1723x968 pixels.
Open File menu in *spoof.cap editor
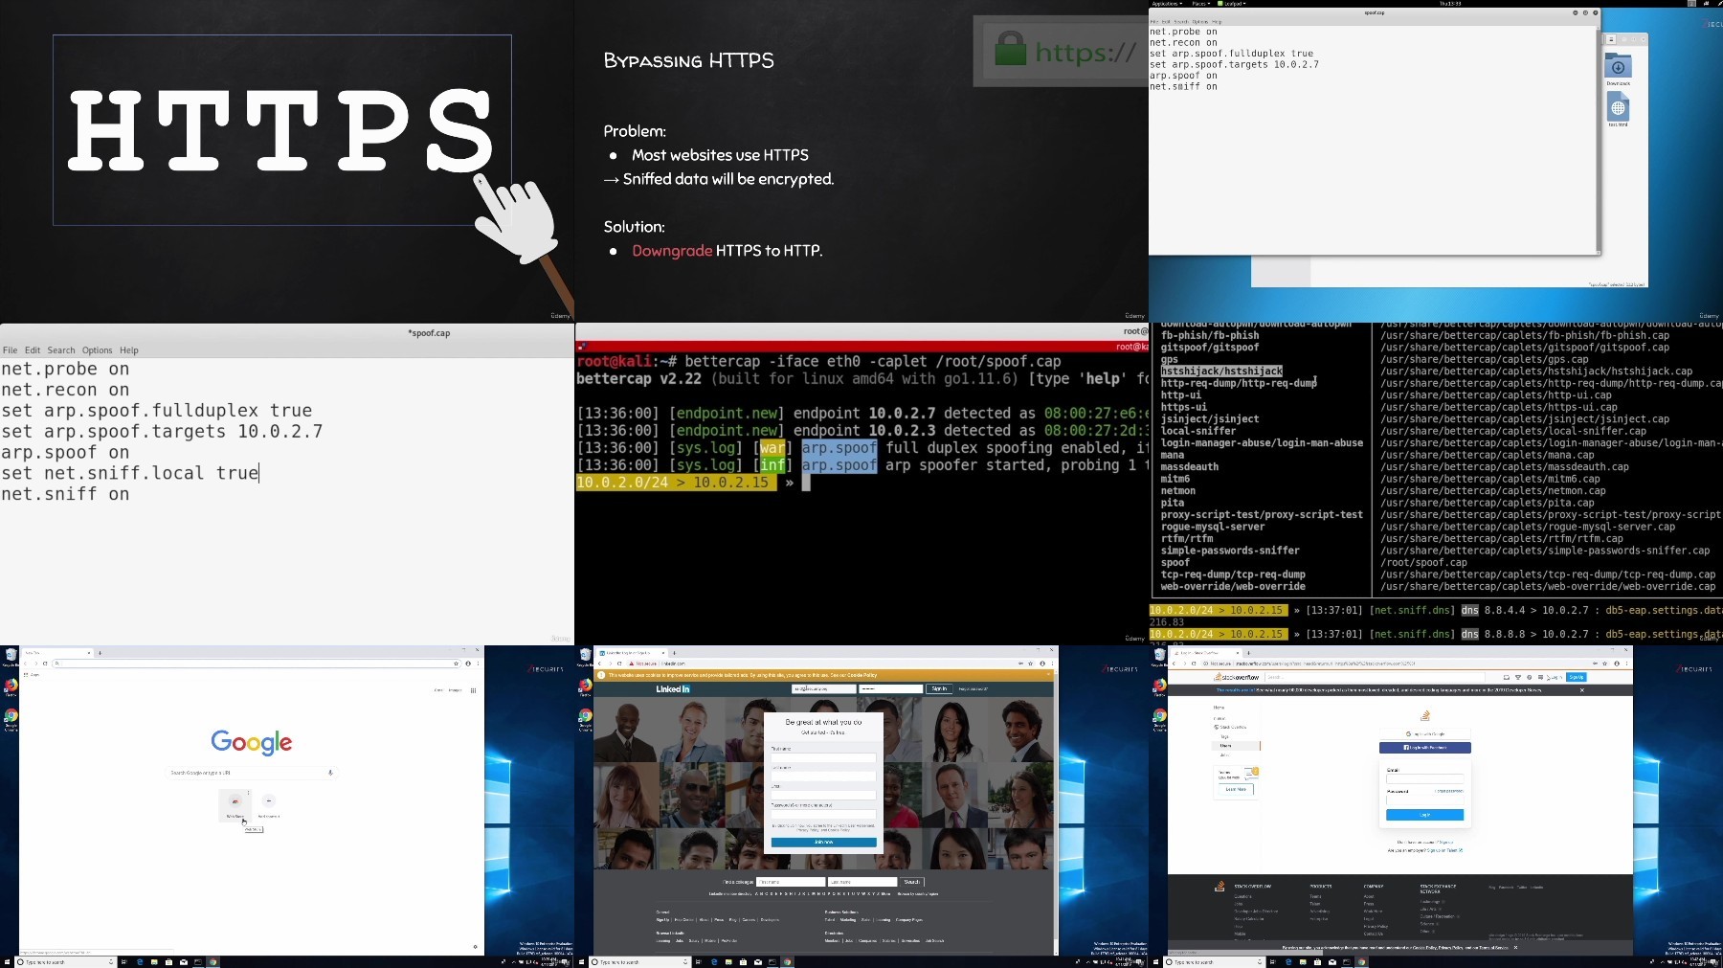point(10,350)
